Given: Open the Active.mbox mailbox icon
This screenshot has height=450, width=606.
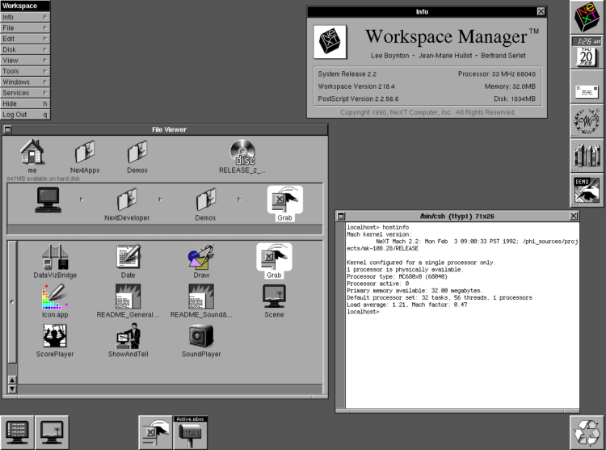Looking at the screenshot, I should pyautogui.click(x=190, y=432).
